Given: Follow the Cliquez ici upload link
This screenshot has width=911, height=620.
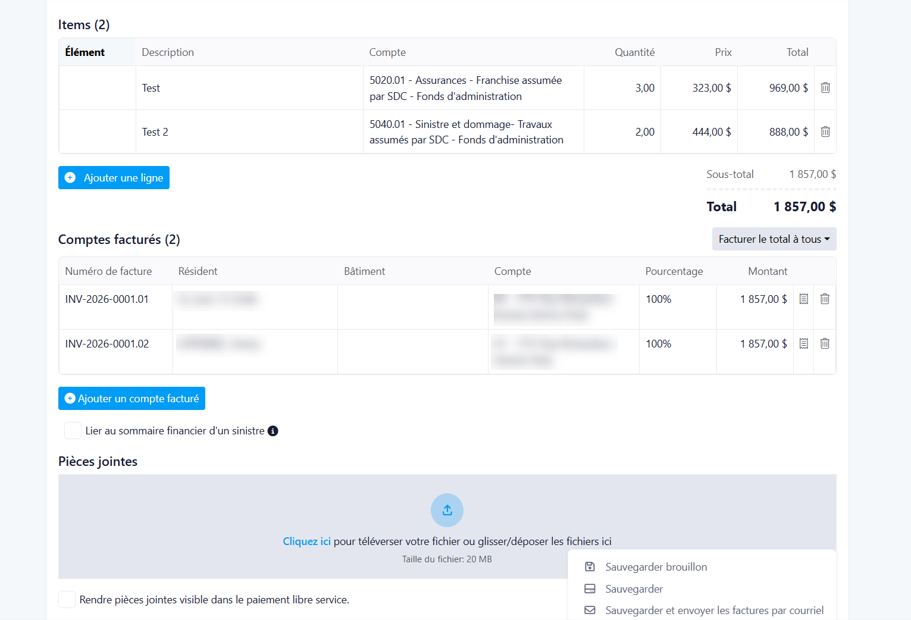Looking at the screenshot, I should click(306, 541).
